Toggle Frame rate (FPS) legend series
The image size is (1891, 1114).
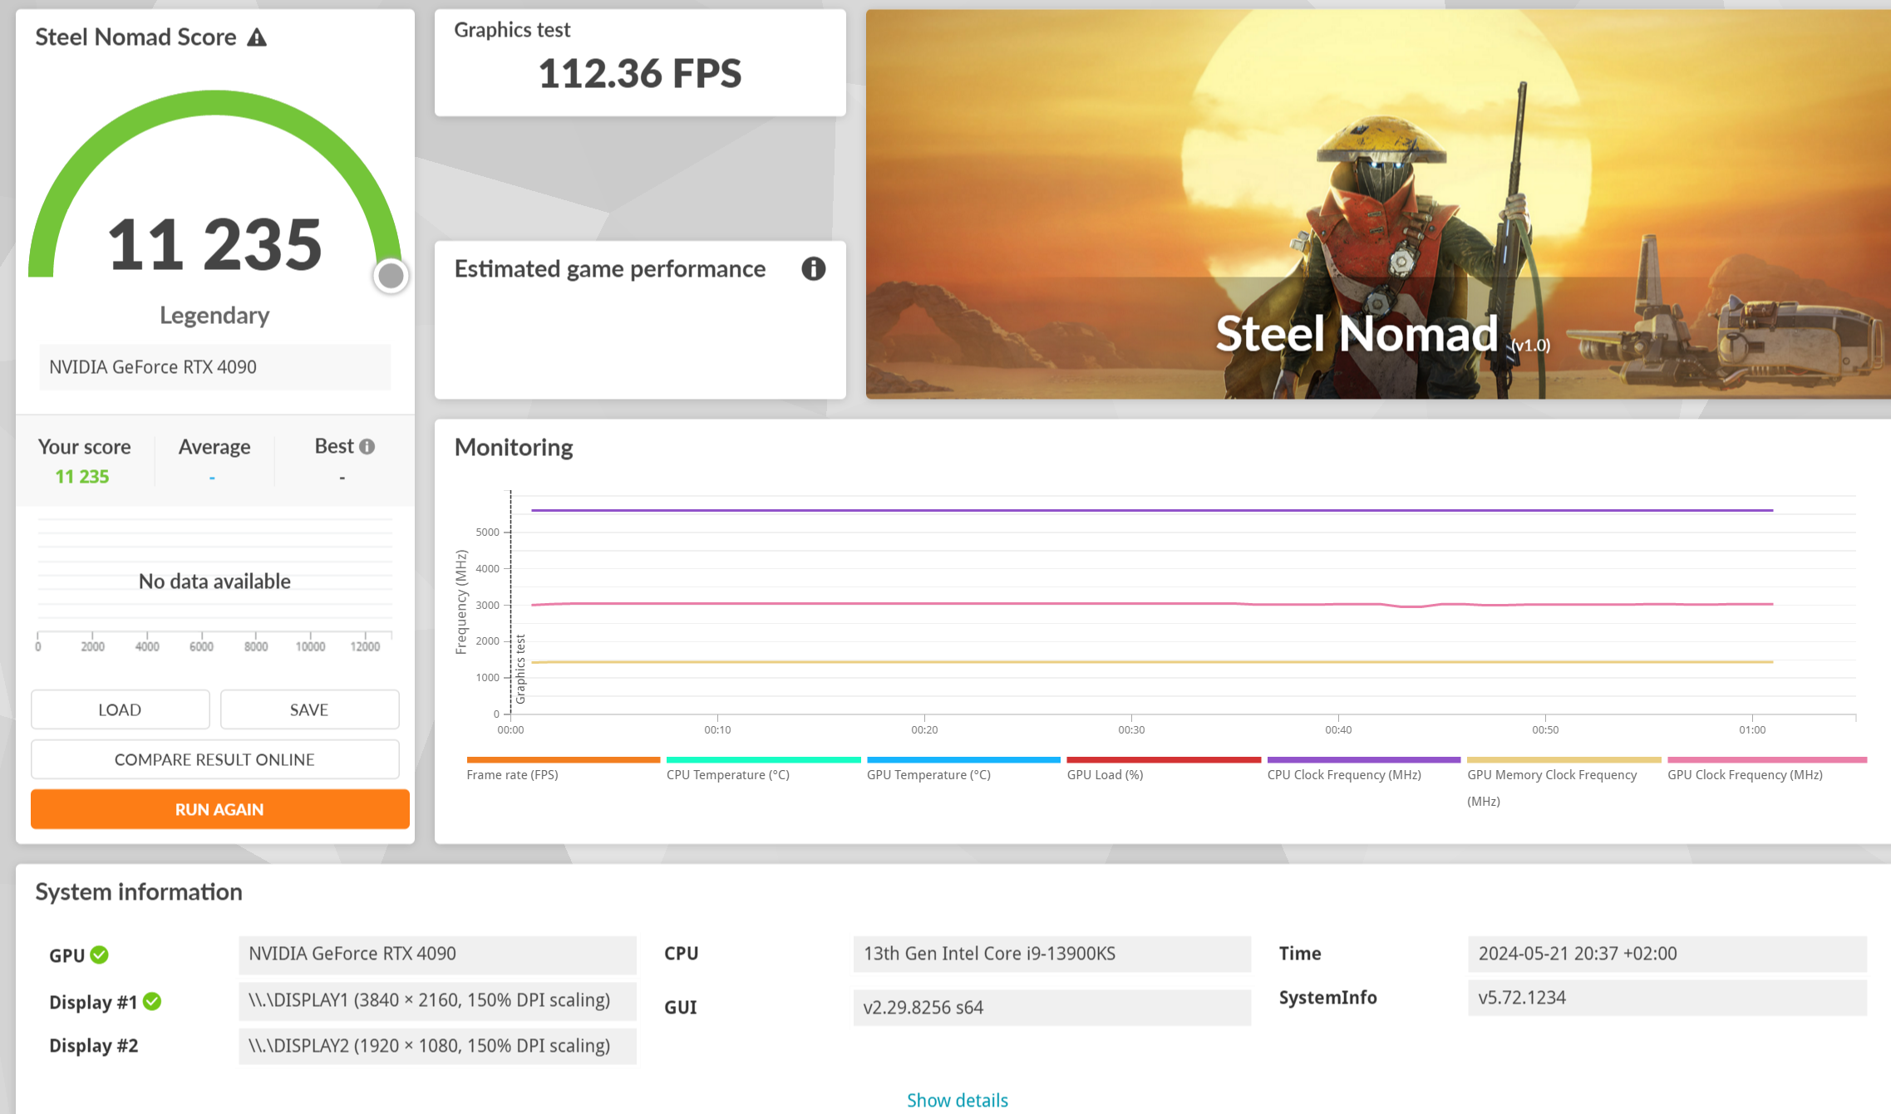click(x=512, y=774)
